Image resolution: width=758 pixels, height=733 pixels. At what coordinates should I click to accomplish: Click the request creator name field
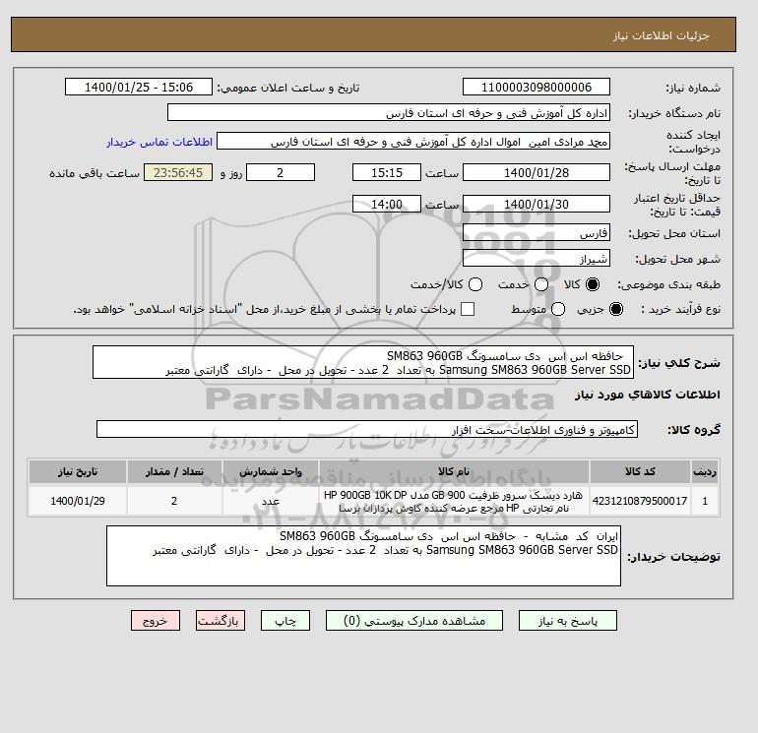click(413, 142)
